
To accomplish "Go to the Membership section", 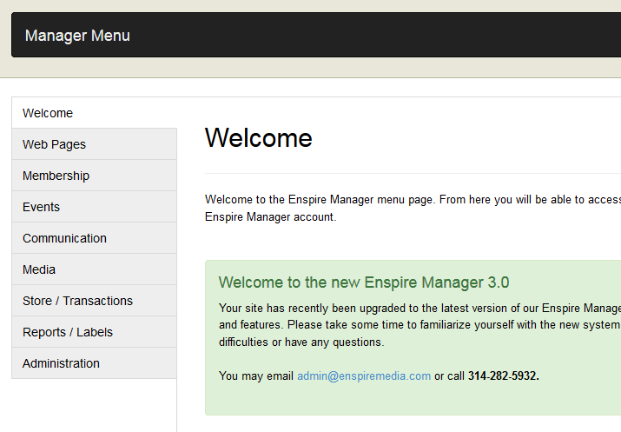I will (95, 176).
